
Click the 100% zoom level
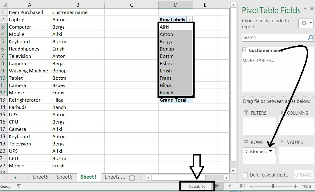[x=307, y=186]
